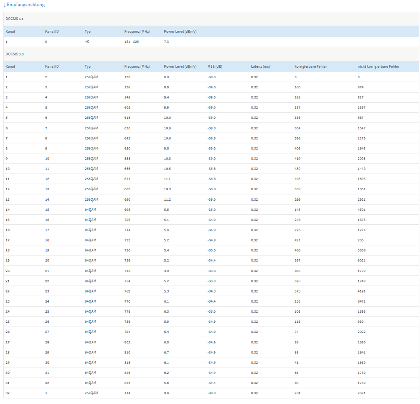This screenshot has width=420, height=404.
Task: Click Power Level header in DOCSIS 3.0 table
Action: [180, 66]
